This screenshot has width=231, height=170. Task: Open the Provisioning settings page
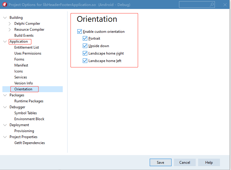(x=24, y=131)
